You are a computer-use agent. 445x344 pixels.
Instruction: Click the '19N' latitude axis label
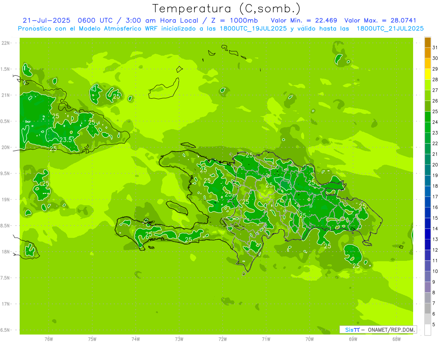click(6, 200)
